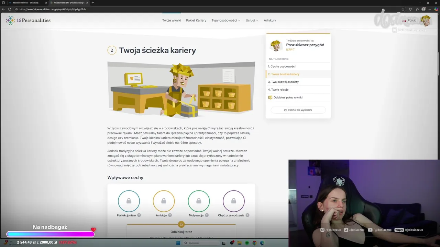Click the Twoja ścieżka kariery heading
Image resolution: width=440 pixels, height=247 pixels.
point(157,50)
